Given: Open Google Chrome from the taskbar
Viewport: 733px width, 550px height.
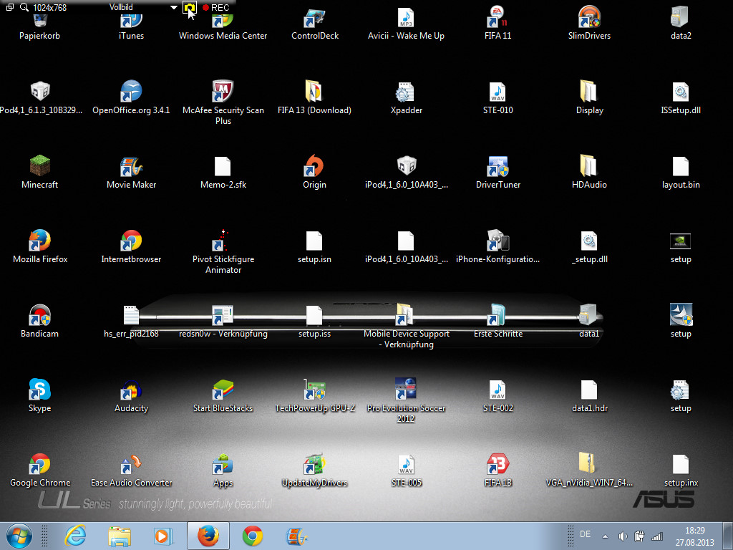Looking at the screenshot, I should 253,536.
